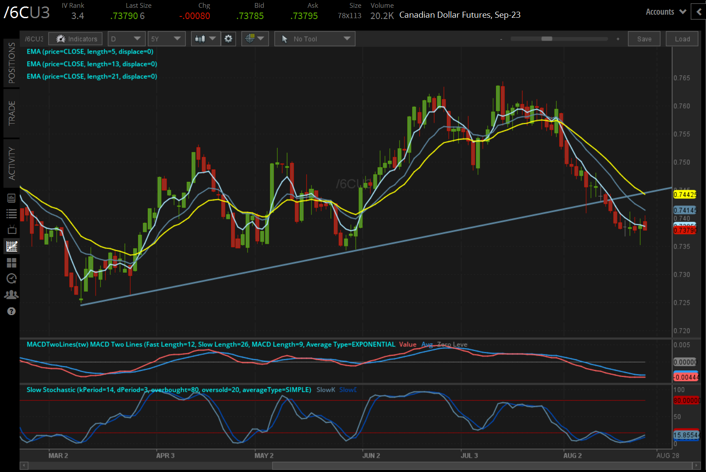Expand the D aggregation period dropdown
The width and height of the screenshot is (706, 472).
(126, 39)
